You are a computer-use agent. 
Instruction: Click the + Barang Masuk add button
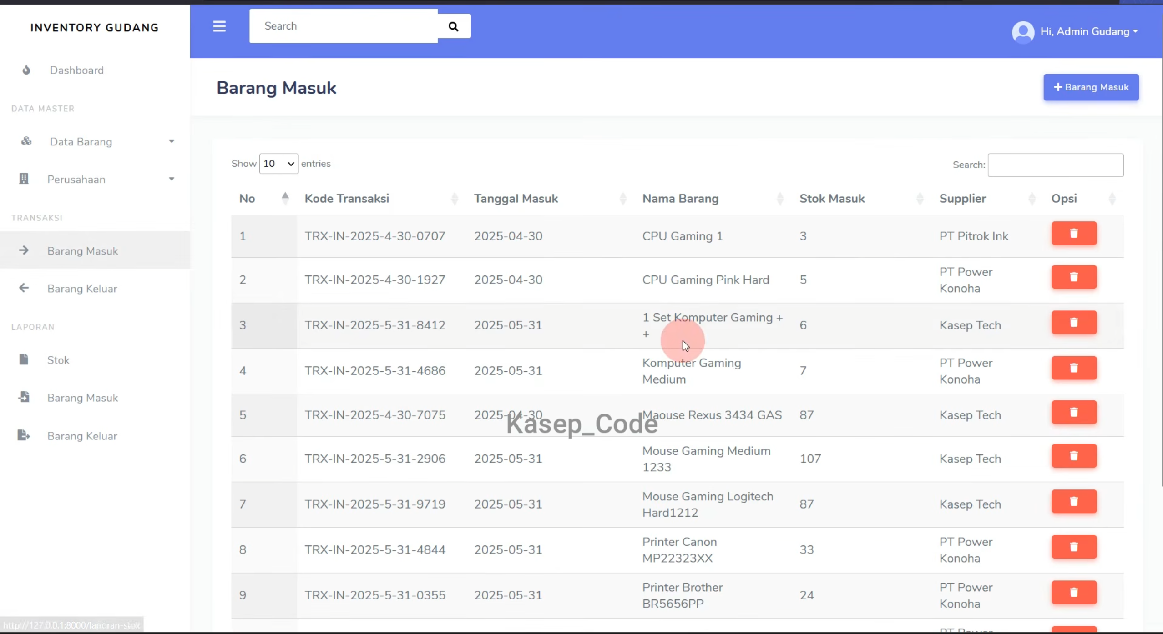1091,87
